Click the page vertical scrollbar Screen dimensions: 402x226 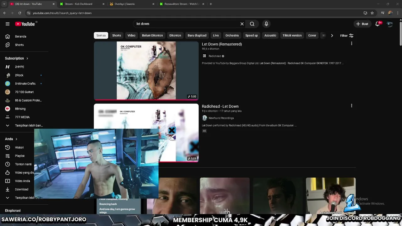click(x=400, y=35)
